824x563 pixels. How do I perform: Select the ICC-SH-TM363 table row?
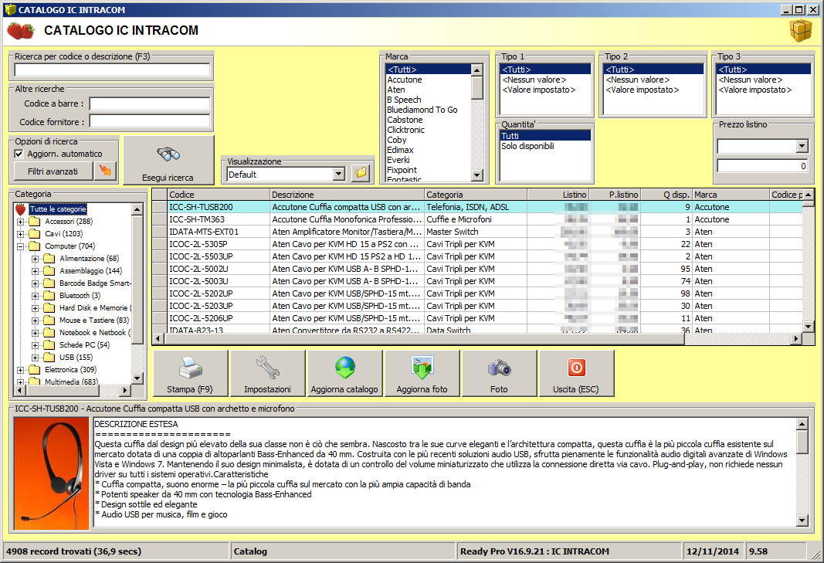pyautogui.click(x=477, y=219)
